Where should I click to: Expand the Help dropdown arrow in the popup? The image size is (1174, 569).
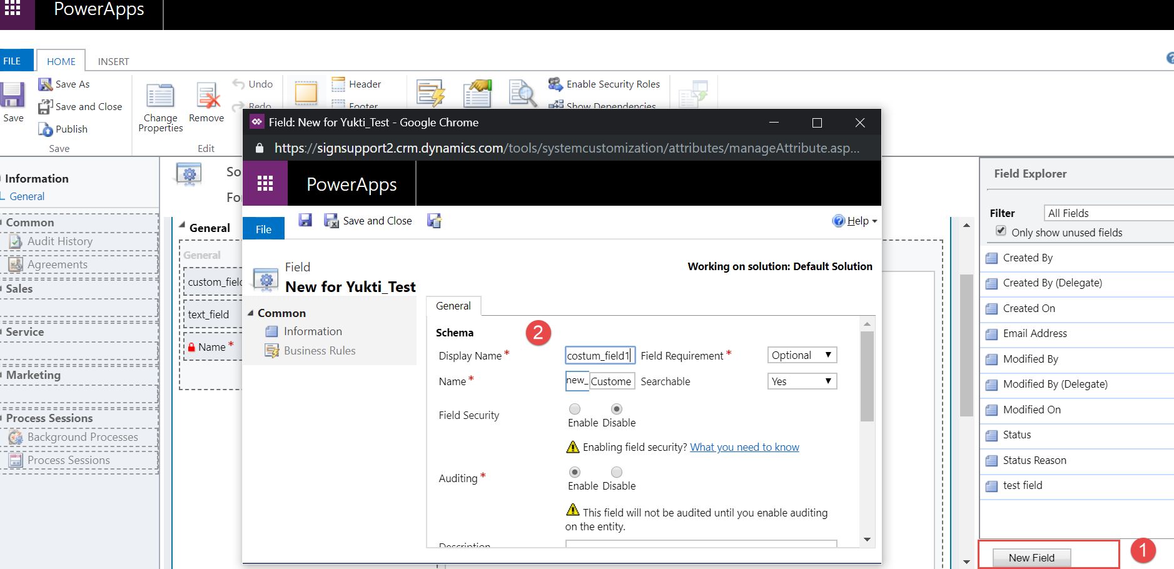coord(874,221)
